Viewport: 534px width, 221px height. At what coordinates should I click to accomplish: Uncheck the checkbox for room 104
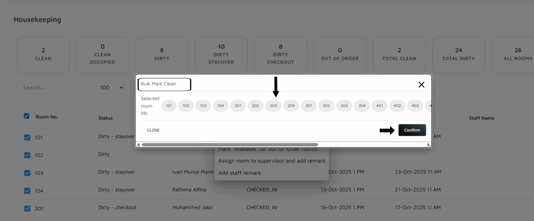coord(28,190)
